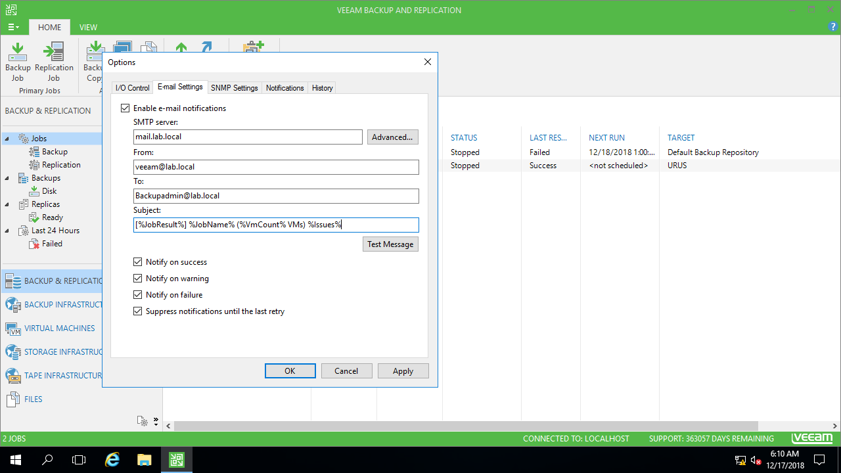The width and height of the screenshot is (841, 473).
Task: Toggle Notify on success checkbox
Action: pyautogui.click(x=138, y=262)
